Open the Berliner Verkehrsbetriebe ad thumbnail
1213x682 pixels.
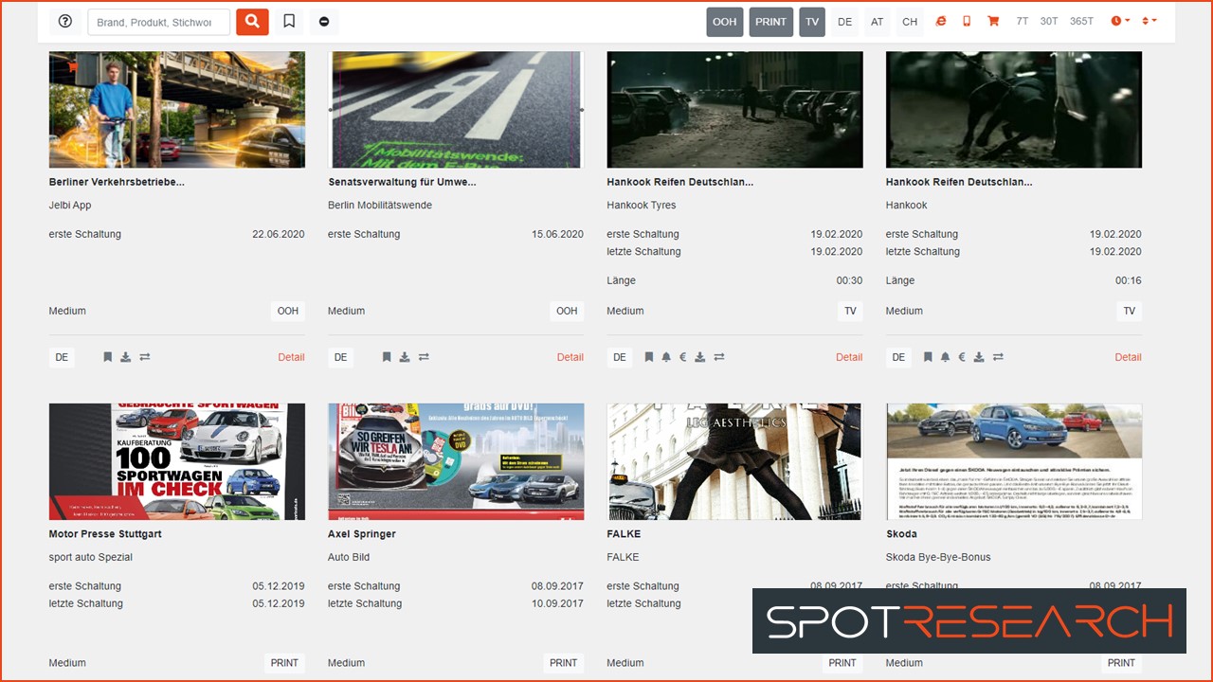pyautogui.click(x=177, y=110)
